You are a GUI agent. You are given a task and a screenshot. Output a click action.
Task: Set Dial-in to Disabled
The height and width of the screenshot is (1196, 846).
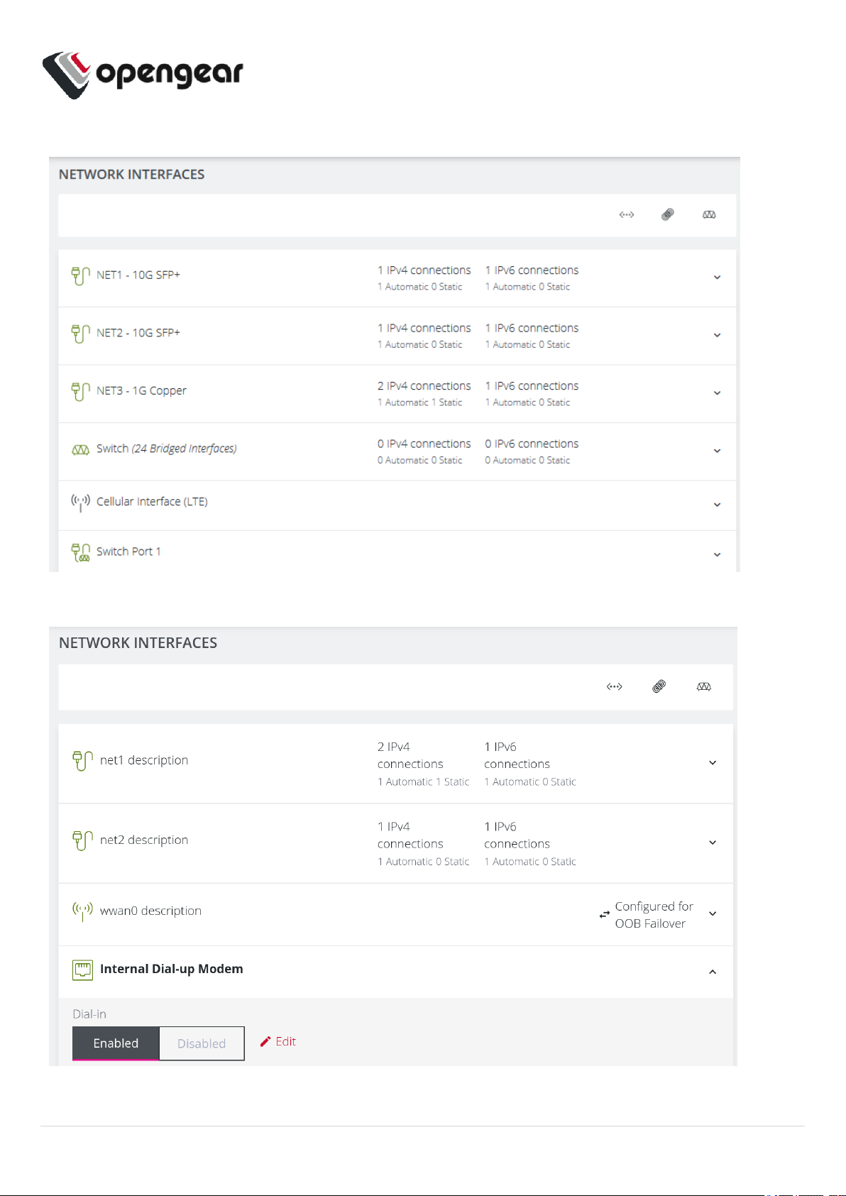point(202,1043)
